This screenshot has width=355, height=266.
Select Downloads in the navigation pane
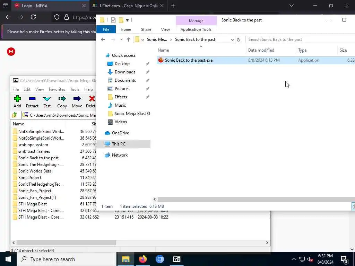pos(125,72)
